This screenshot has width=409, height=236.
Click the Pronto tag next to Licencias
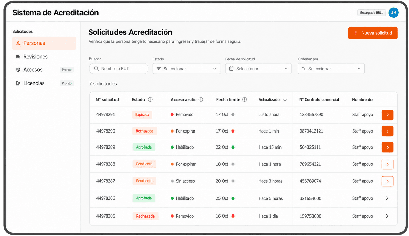[x=67, y=83]
